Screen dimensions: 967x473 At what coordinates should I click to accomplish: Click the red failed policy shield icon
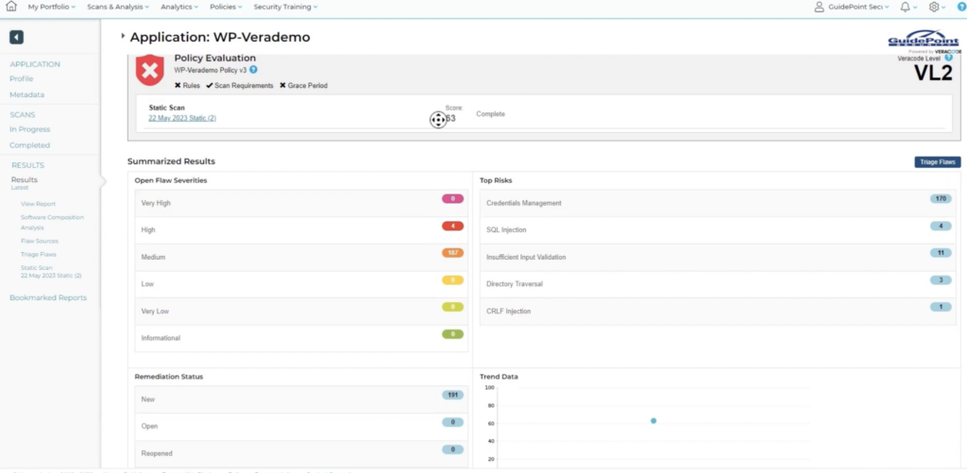coord(150,70)
